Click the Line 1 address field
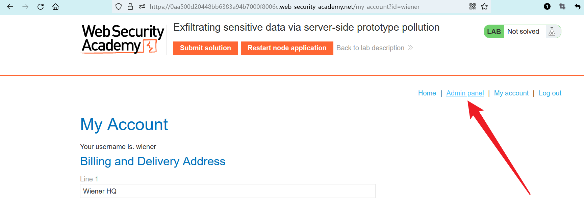 [228, 191]
